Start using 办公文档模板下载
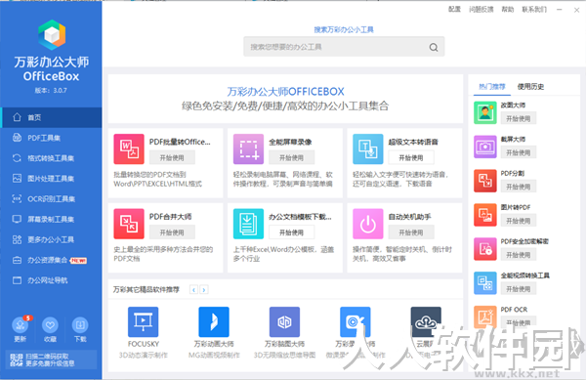The width and height of the screenshot is (586, 380). [291, 232]
